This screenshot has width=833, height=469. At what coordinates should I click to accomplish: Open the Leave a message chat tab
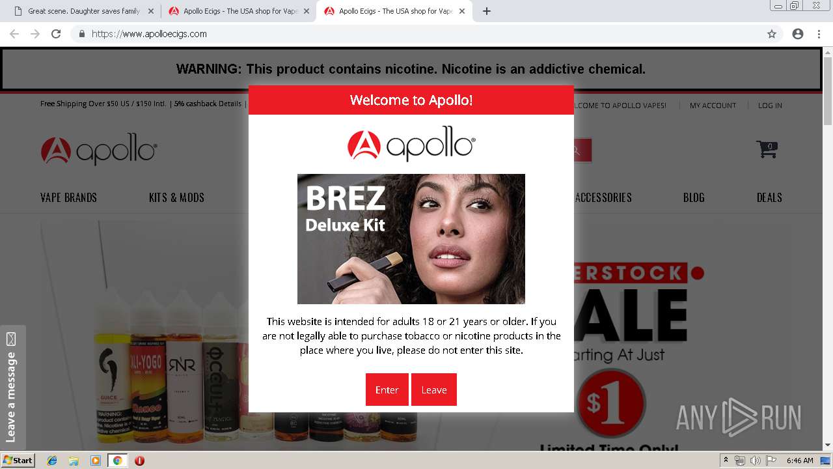[x=12, y=387]
